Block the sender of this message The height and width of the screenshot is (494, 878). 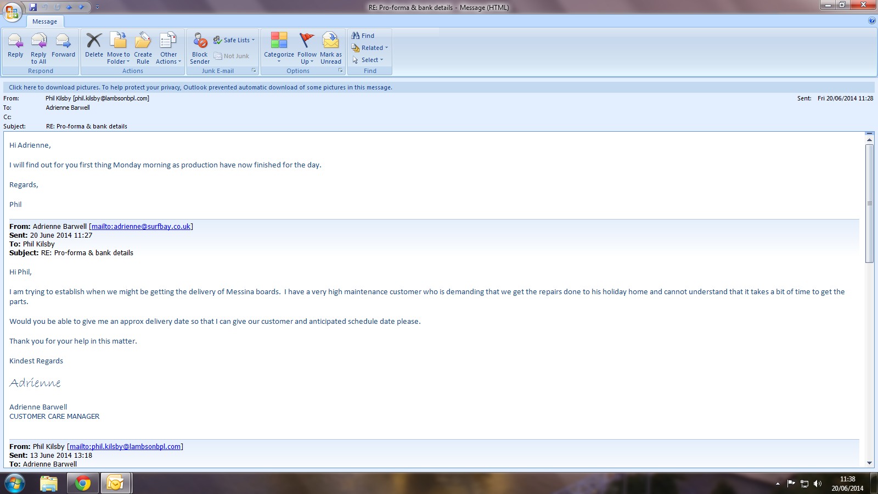pos(200,48)
